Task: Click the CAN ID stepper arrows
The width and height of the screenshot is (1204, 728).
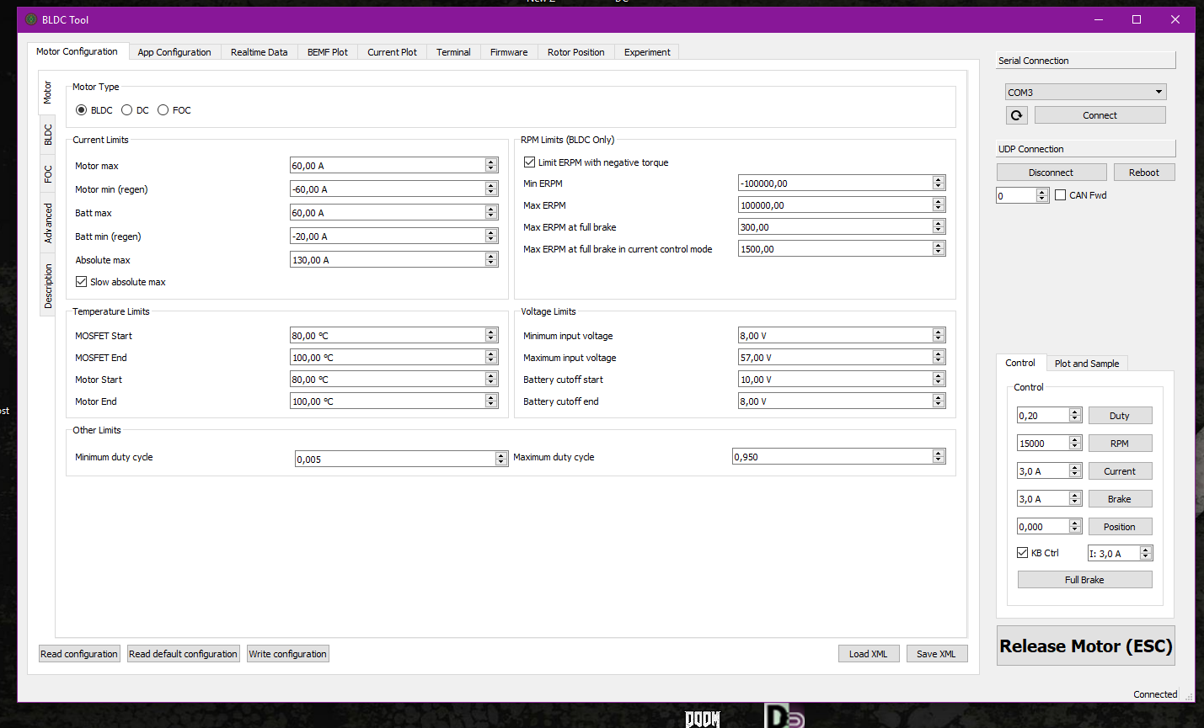Action: tap(1042, 195)
